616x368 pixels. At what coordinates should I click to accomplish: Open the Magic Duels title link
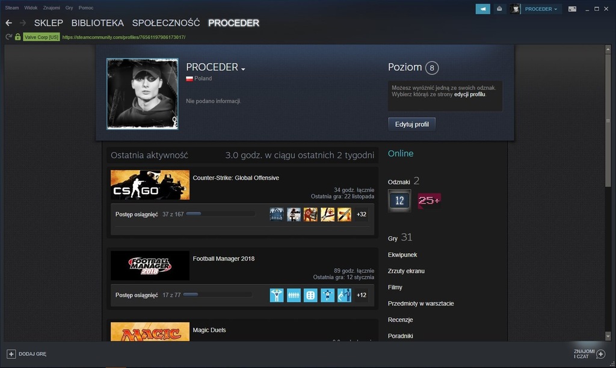pos(209,330)
